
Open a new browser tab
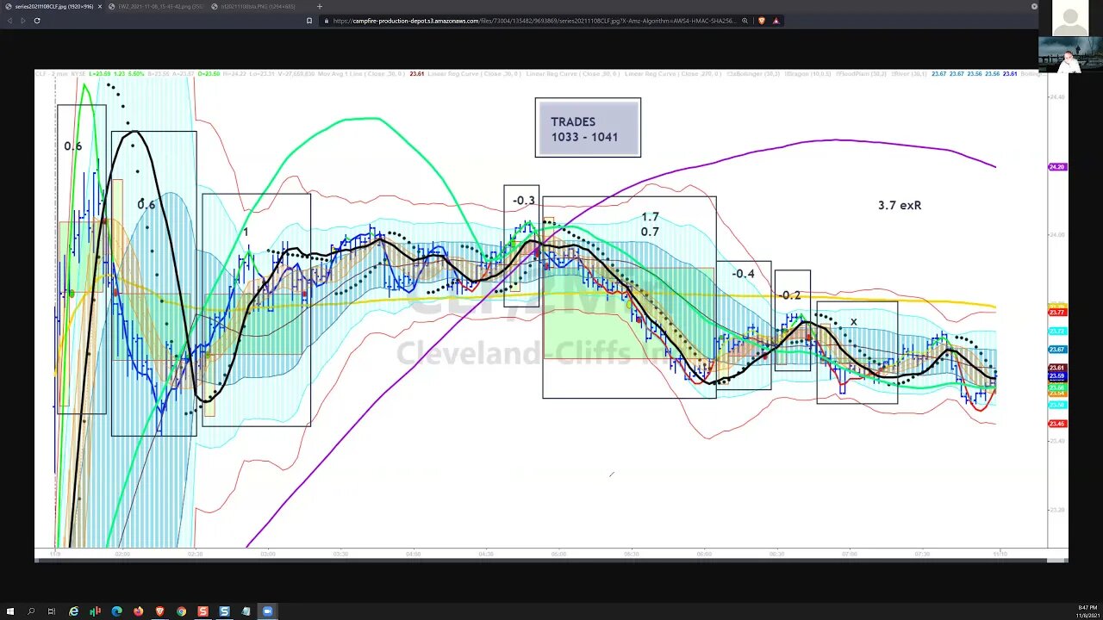click(320, 6)
